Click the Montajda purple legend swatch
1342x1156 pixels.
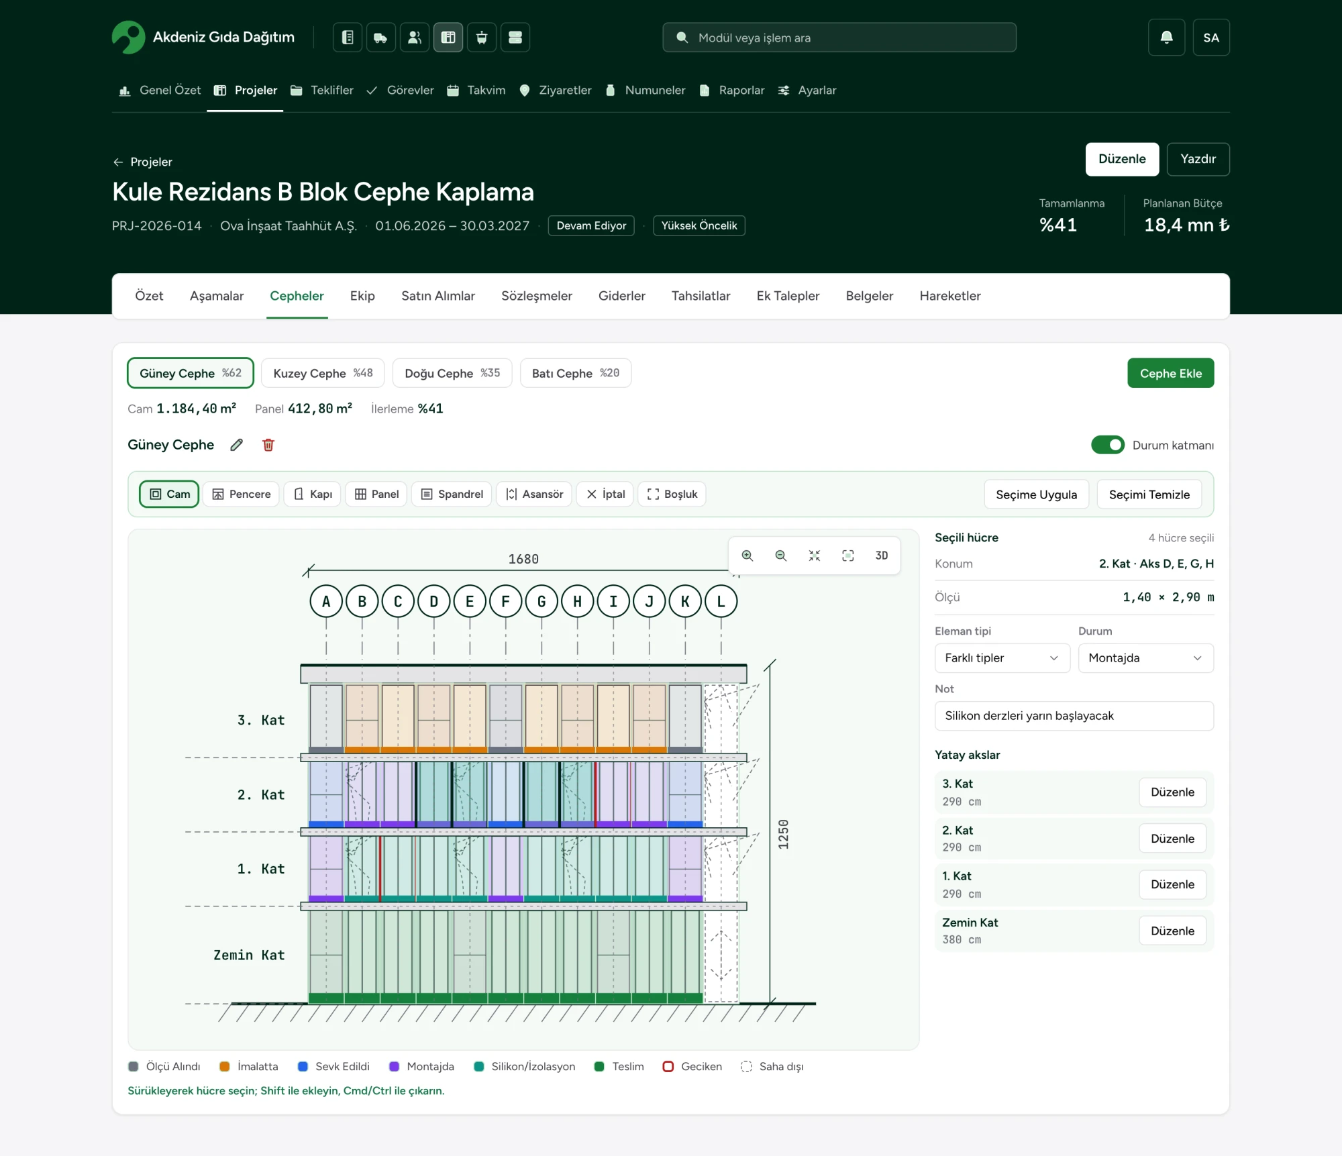pyautogui.click(x=395, y=1067)
